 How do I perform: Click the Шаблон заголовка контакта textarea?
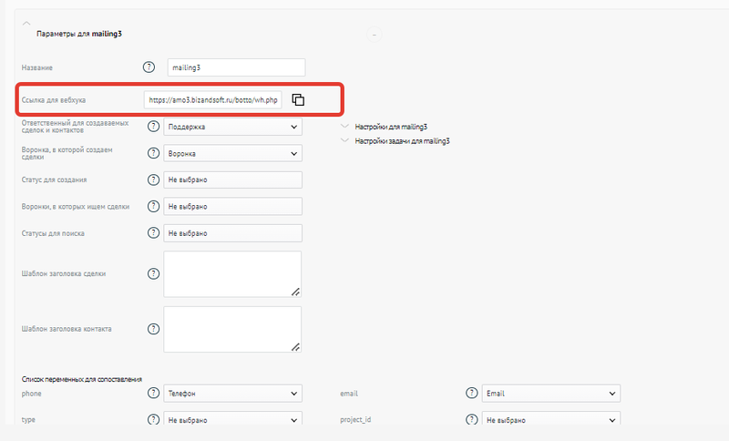click(232, 329)
